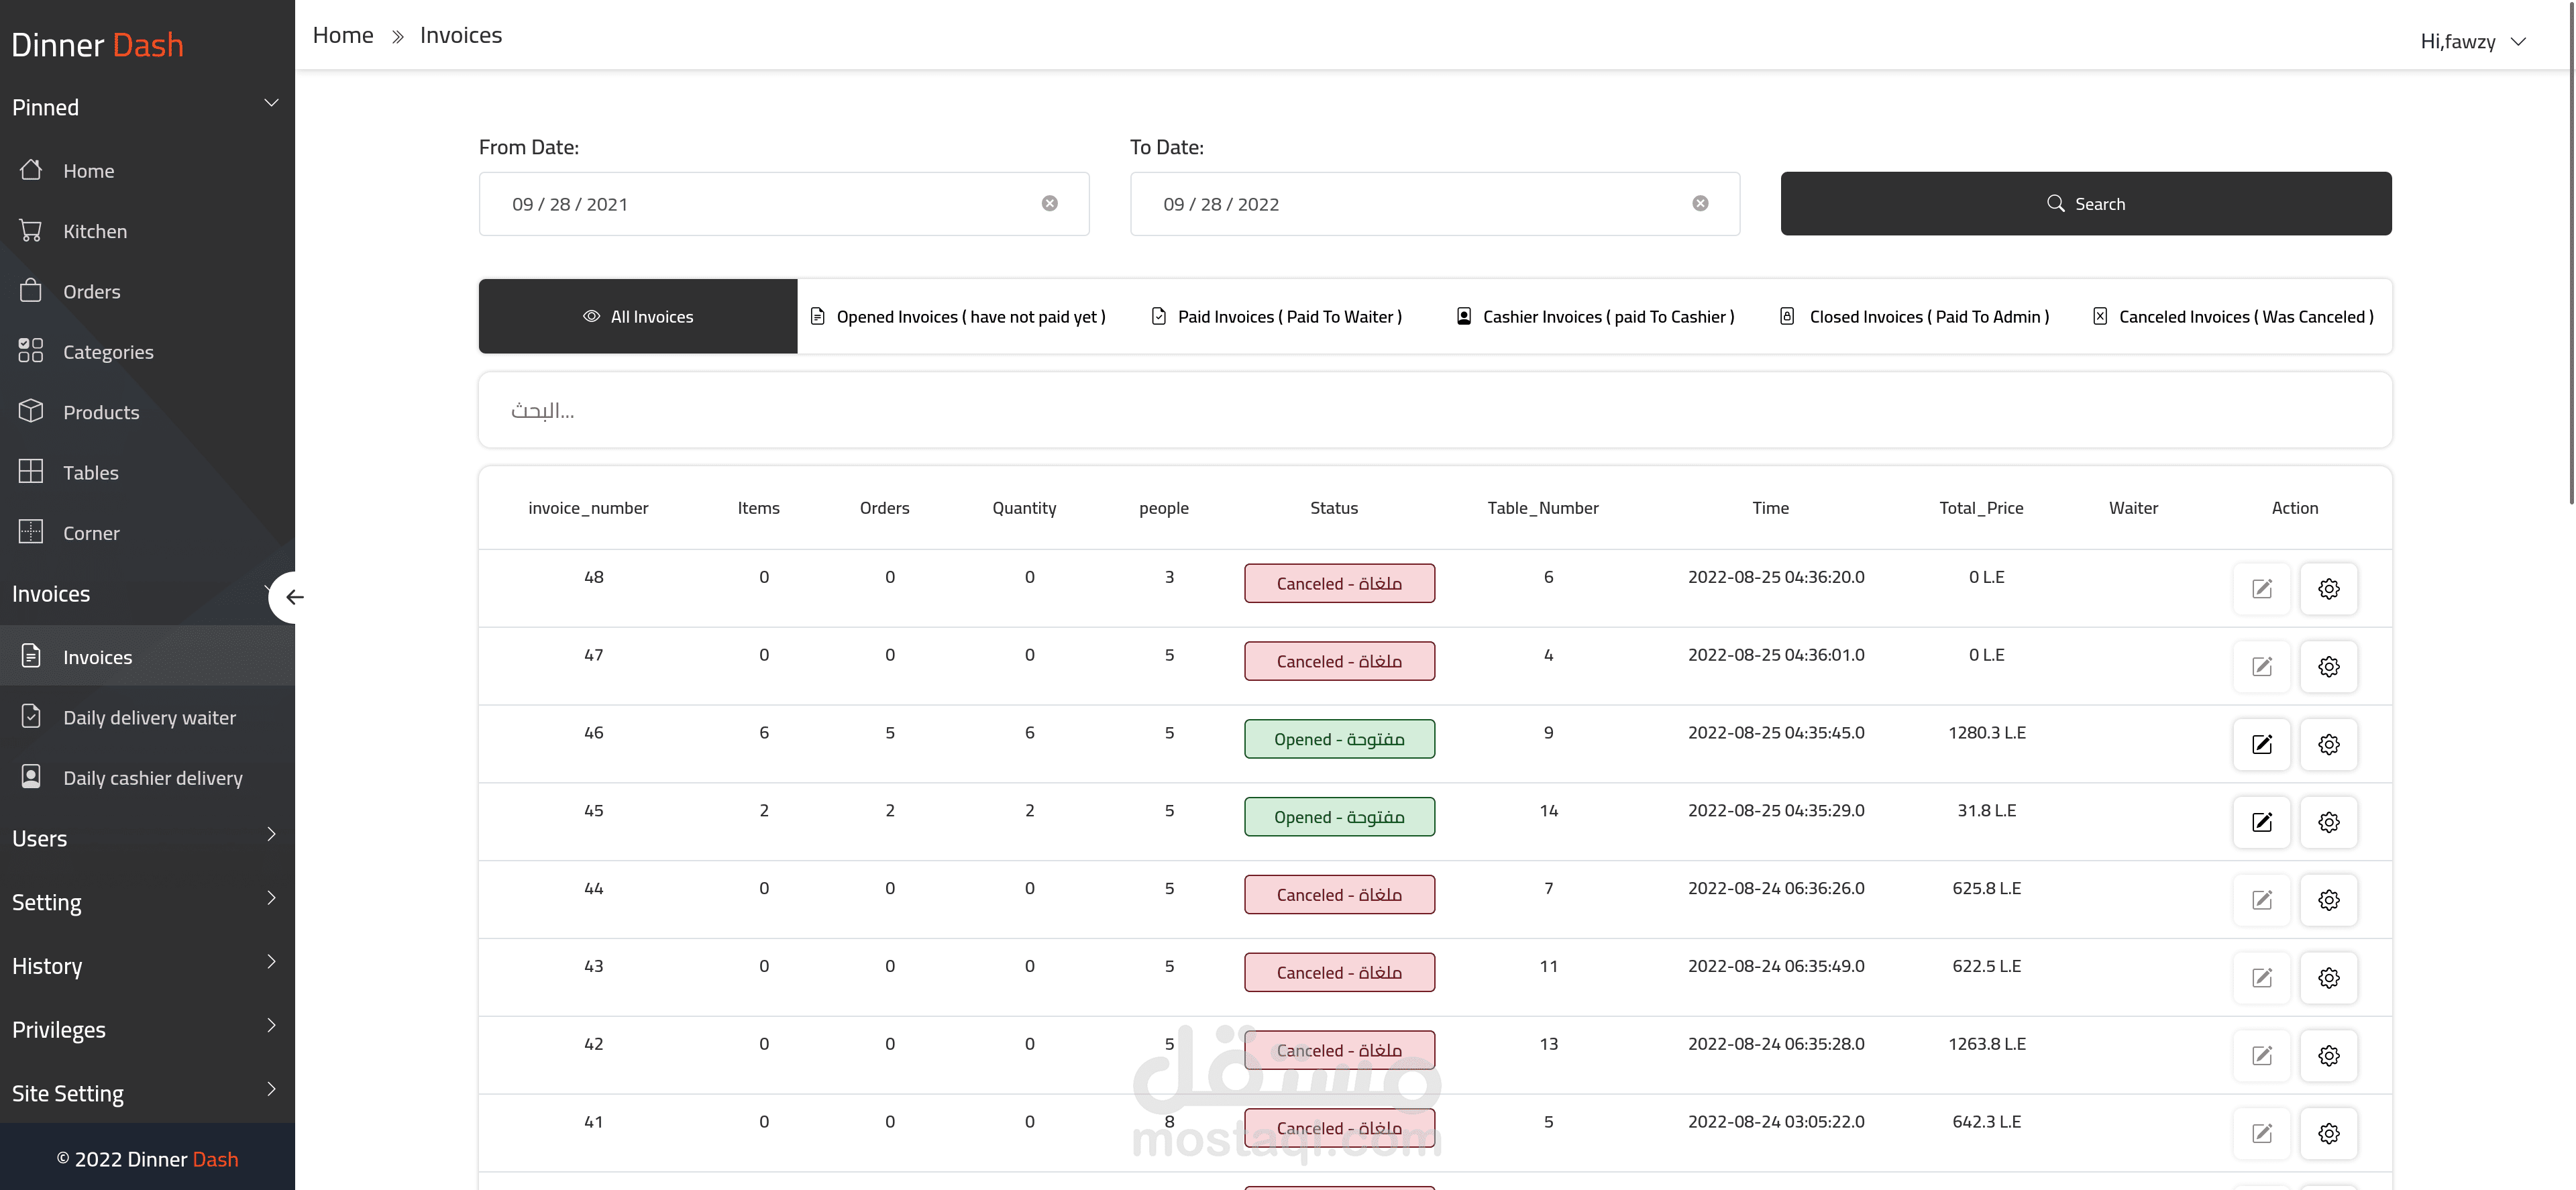Screen dimensions: 2576x1190
Task: Click Home in the breadcrumb
Action: click(343, 35)
